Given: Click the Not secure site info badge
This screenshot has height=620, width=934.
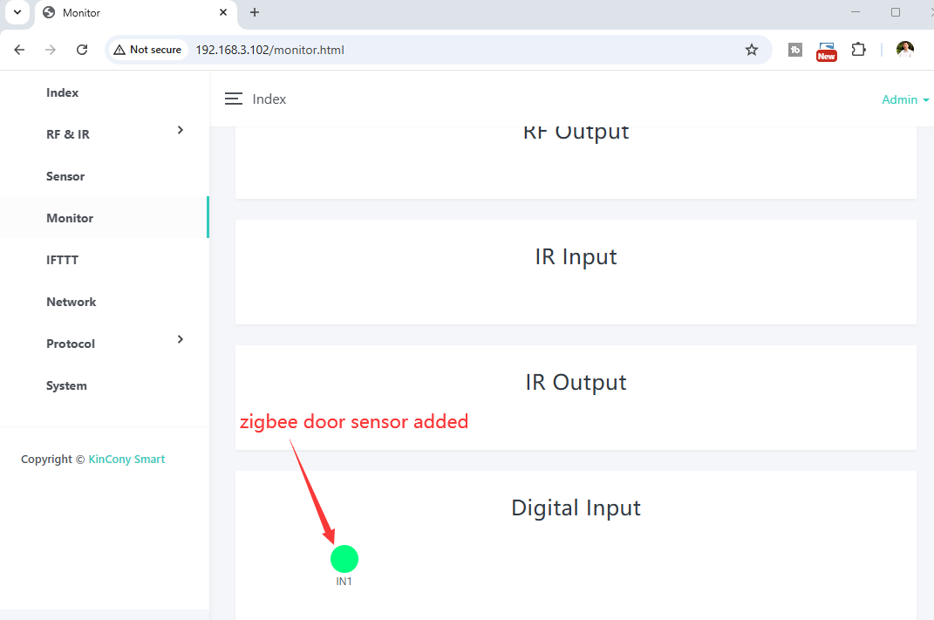Looking at the screenshot, I should coord(147,50).
